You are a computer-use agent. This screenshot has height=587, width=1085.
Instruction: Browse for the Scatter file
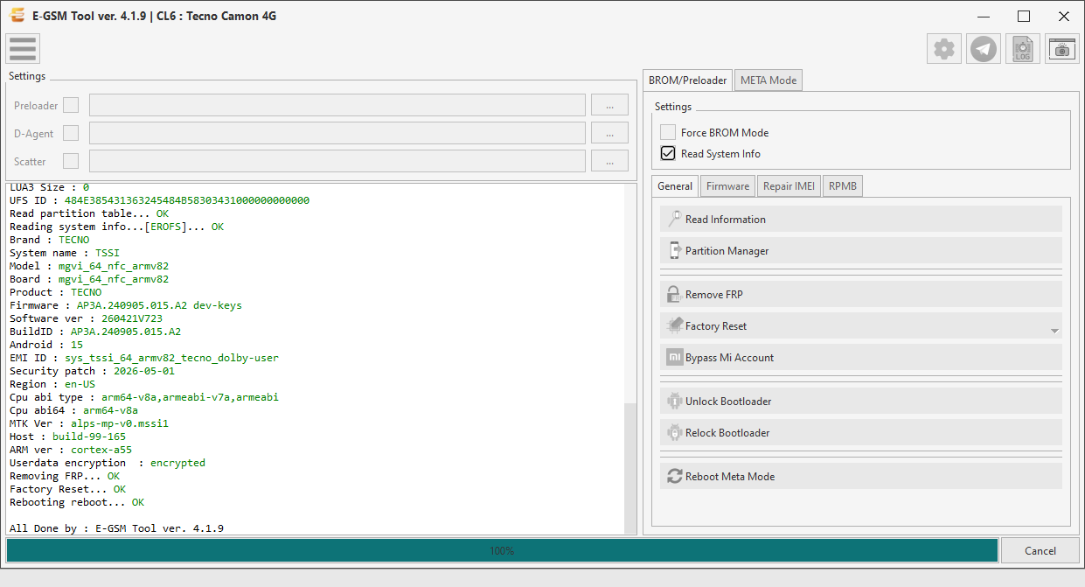point(609,161)
